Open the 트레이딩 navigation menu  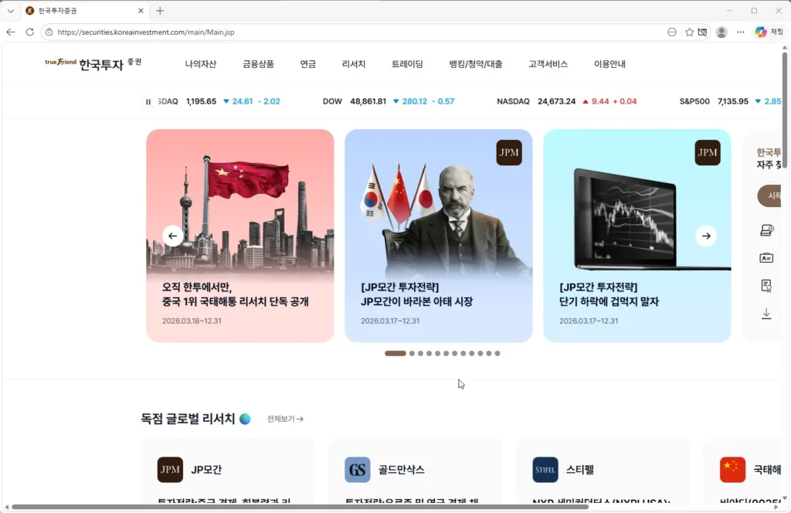pyautogui.click(x=408, y=65)
